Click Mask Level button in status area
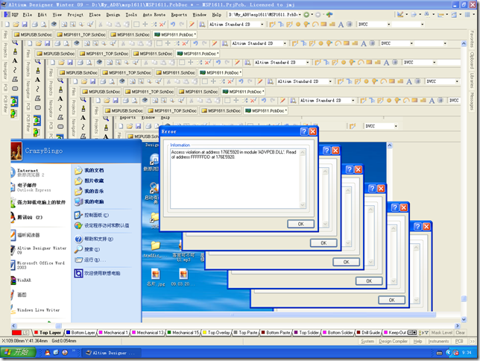The image size is (480, 361). (x=441, y=333)
